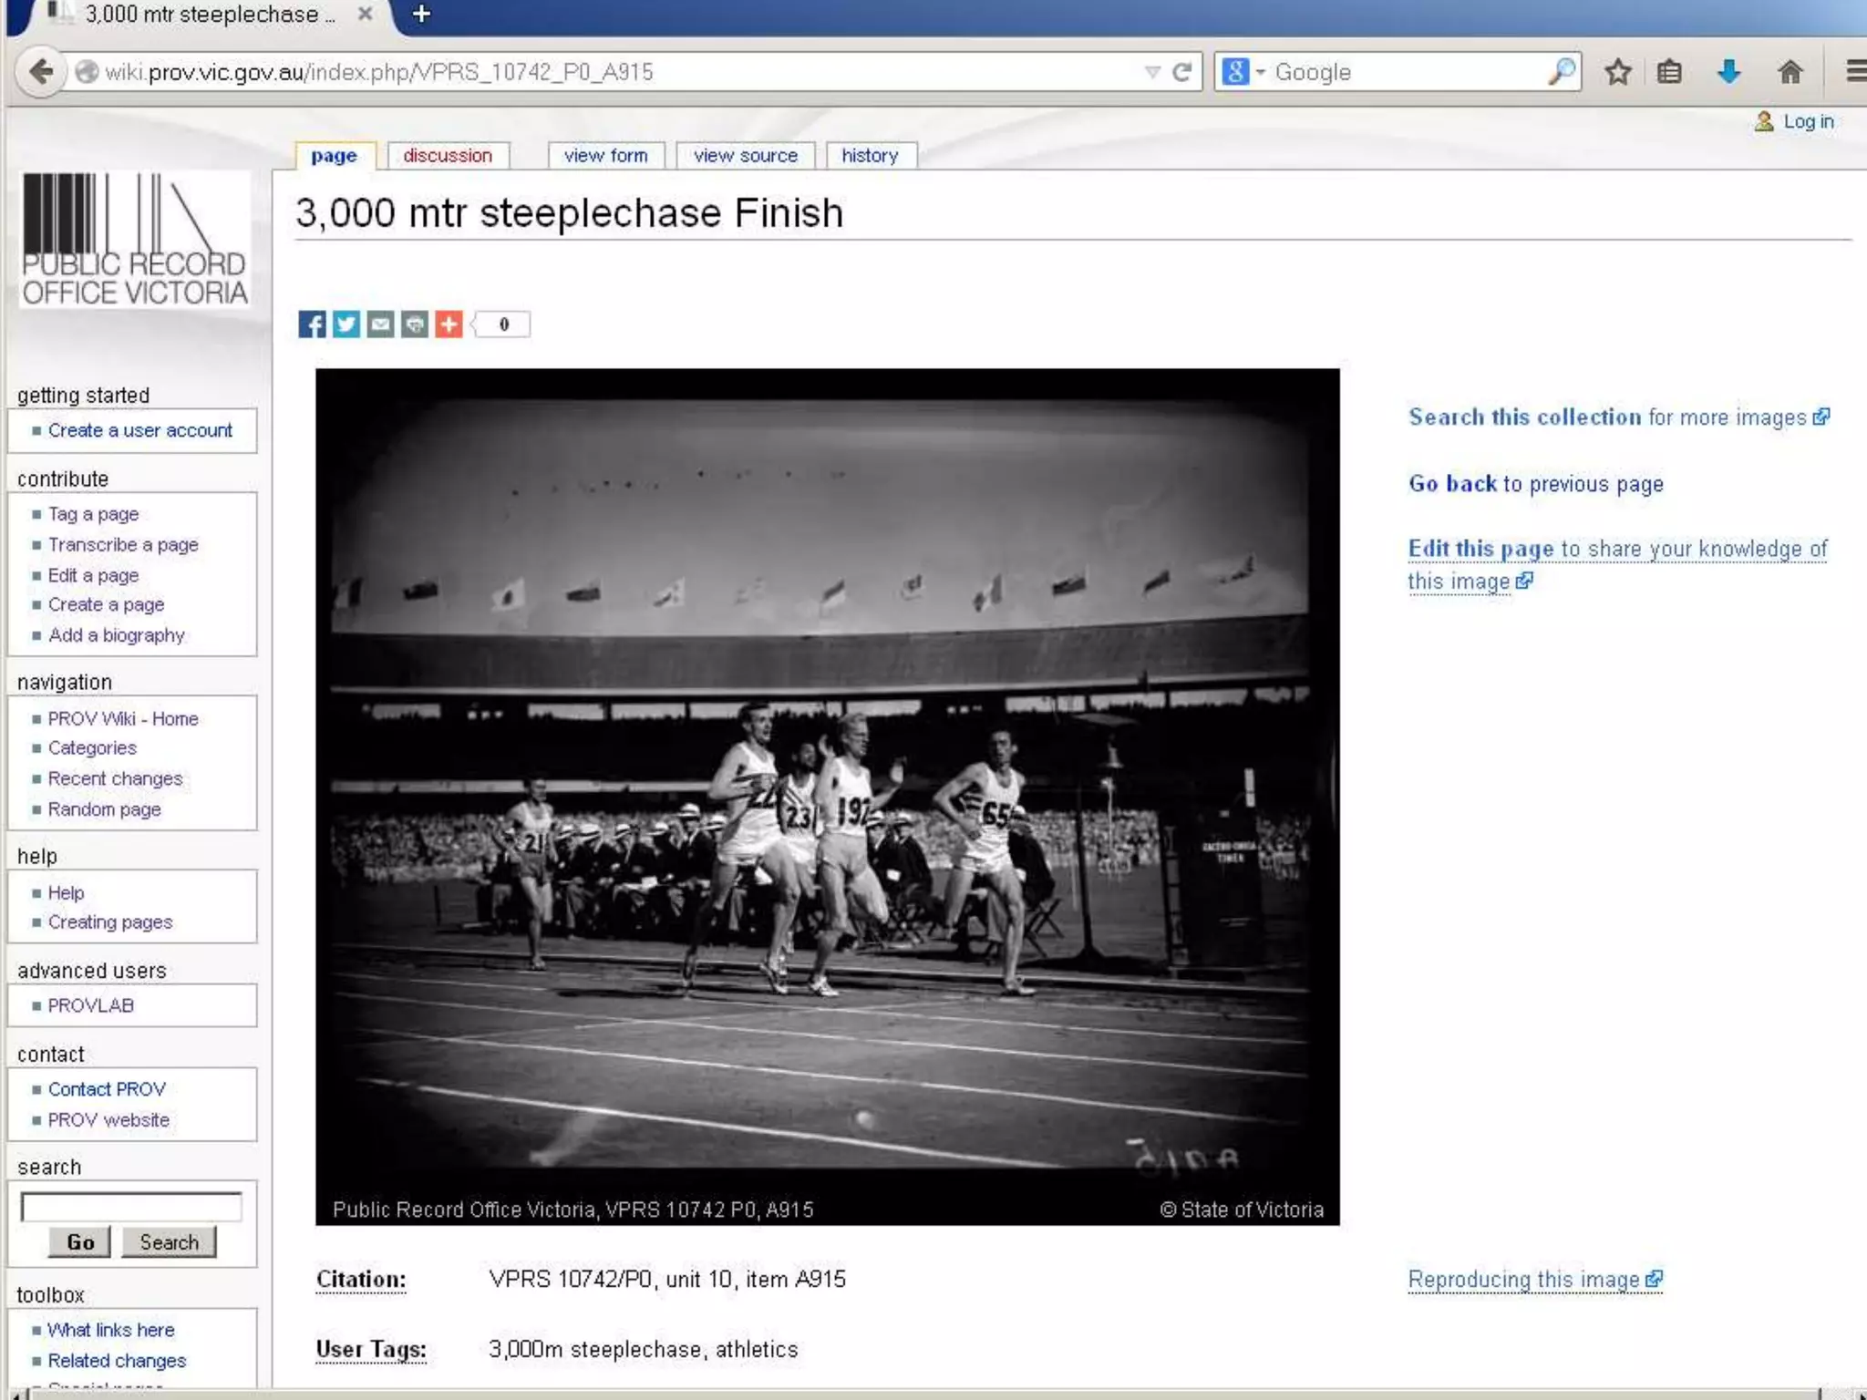
Task: Open a new browser tab with plus
Action: 421,14
